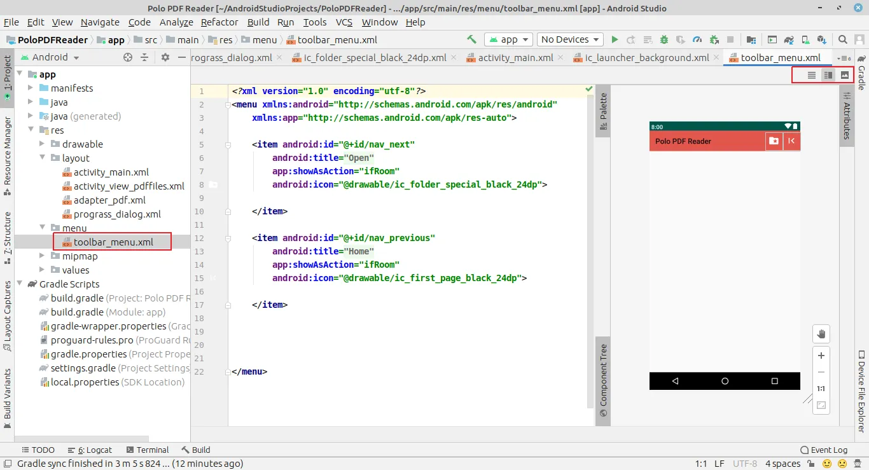869x470 pixels.
Task: Open the Profiler gauge icon in toolbar
Action: (x=697, y=39)
